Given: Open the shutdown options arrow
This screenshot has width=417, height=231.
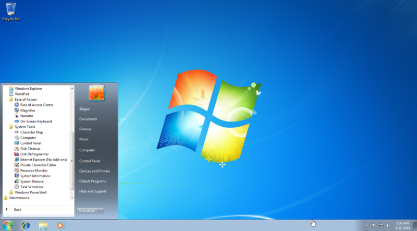Looking at the screenshot, I should pyautogui.click(x=101, y=211).
